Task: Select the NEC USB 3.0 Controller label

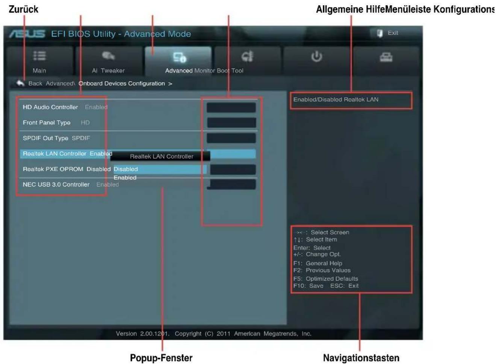Action: [56, 184]
